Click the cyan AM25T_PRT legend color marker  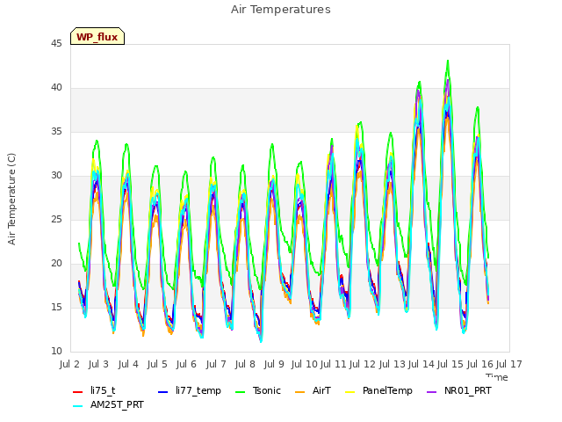click(78, 406)
